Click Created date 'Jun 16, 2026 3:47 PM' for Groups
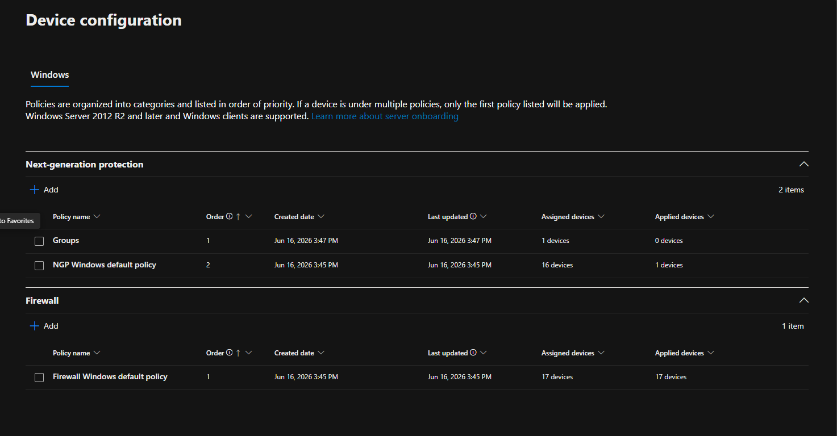The width and height of the screenshot is (837, 436). 306,241
